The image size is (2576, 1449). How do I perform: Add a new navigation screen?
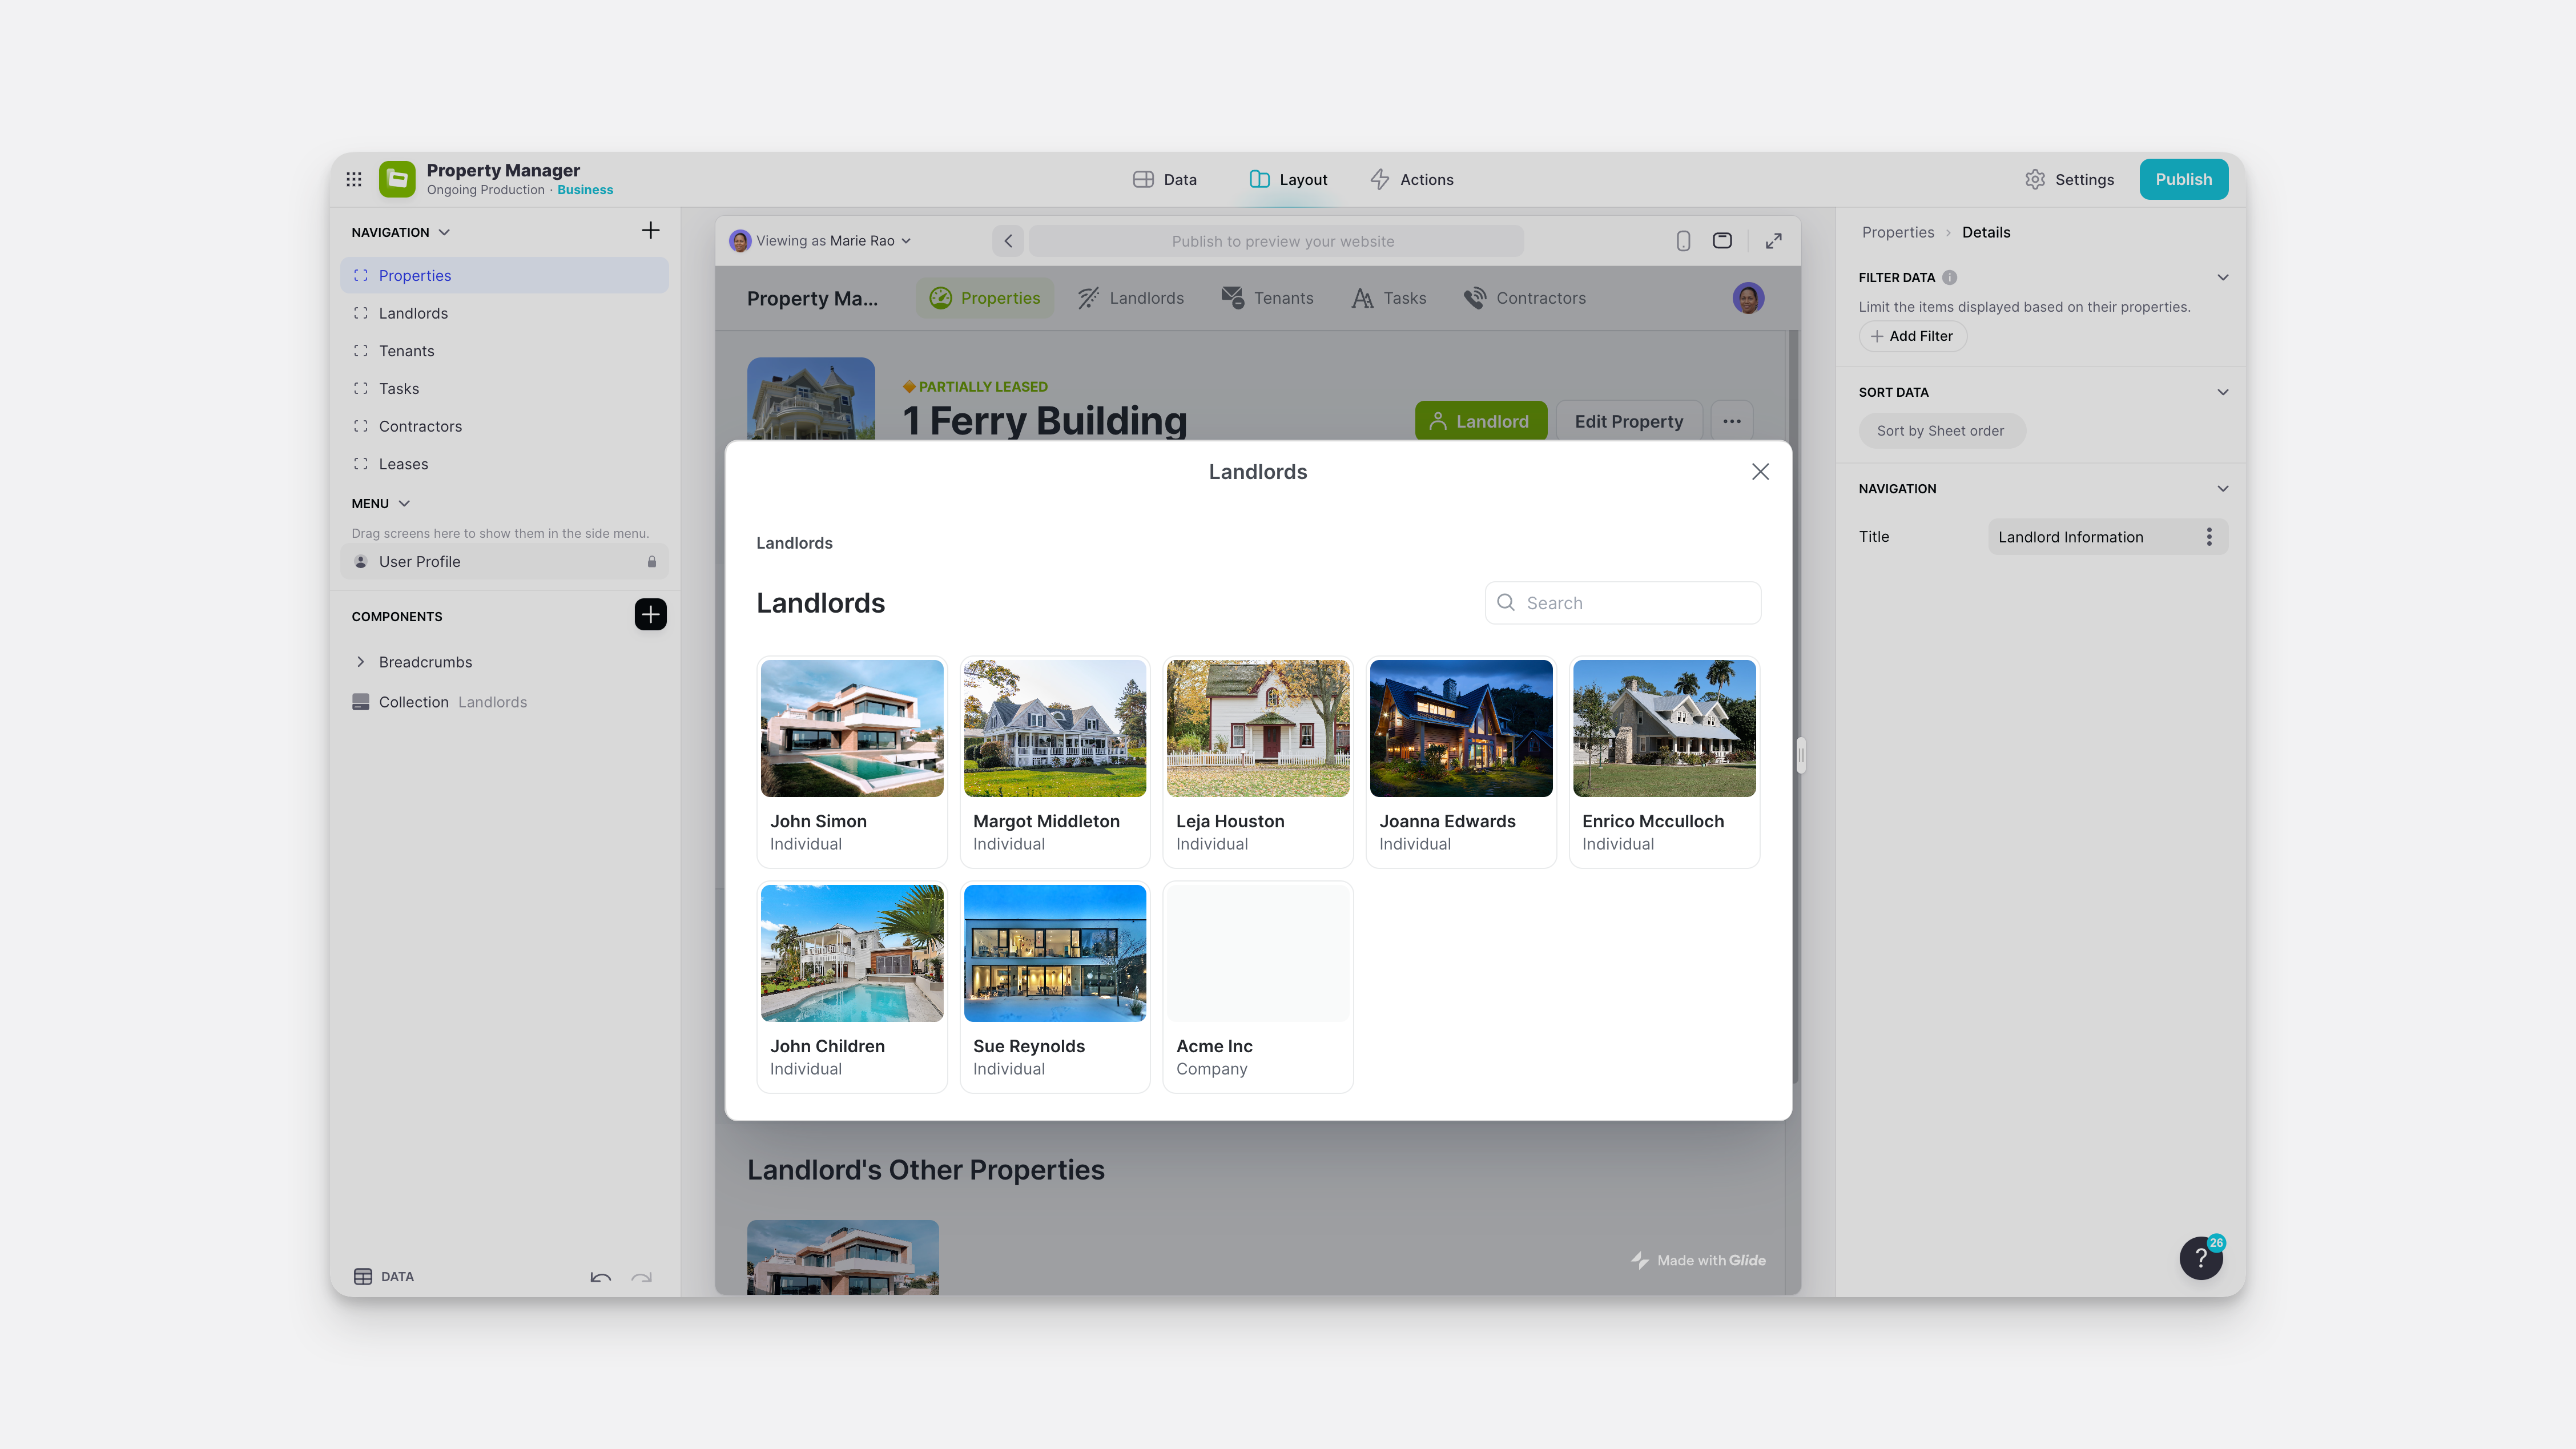point(650,230)
